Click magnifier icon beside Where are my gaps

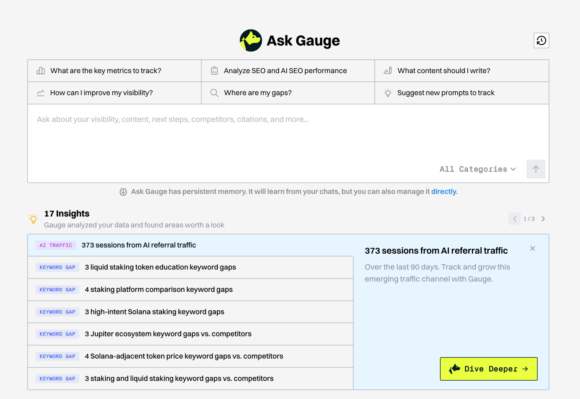point(214,93)
